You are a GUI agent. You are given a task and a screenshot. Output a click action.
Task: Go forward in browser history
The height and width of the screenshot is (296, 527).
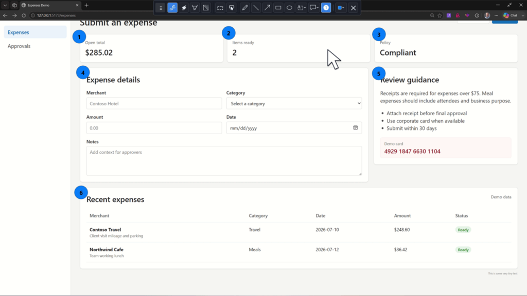[x=14, y=15]
